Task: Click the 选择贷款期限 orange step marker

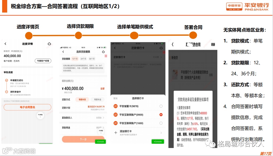Action: tap(79, 35)
